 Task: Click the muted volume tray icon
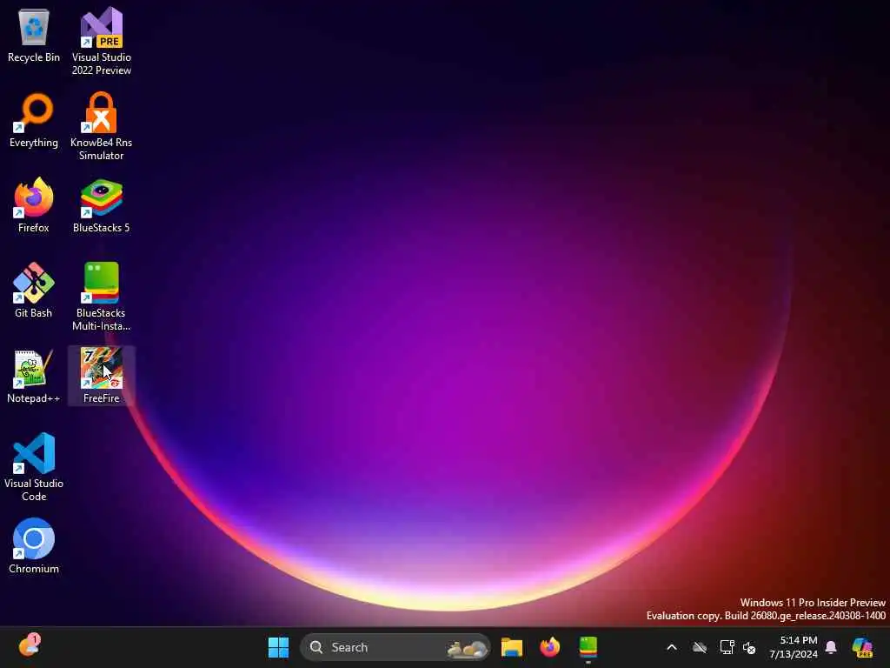pyautogui.click(x=749, y=647)
